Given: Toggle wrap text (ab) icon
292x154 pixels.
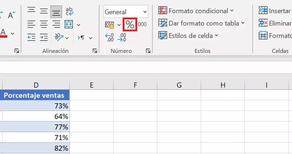Looking at the screenshot, I should (69, 11).
